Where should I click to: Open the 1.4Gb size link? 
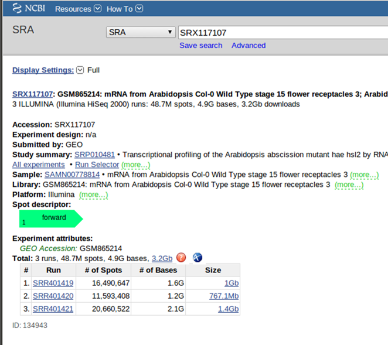(x=228, y=309)
